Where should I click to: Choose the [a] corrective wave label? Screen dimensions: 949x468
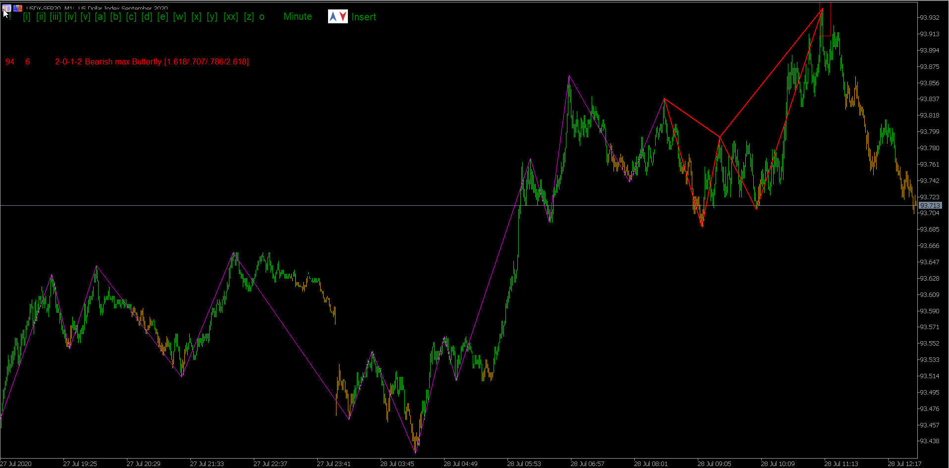pyautogui.click(x=100, y=16)
